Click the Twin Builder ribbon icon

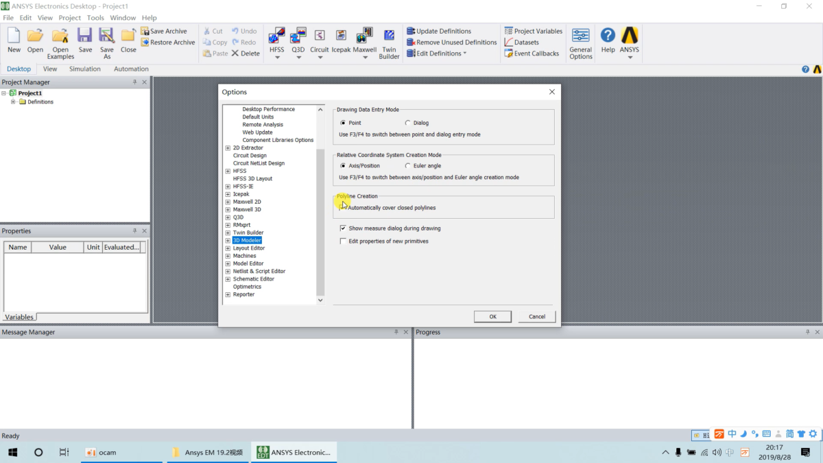[389, 43]
